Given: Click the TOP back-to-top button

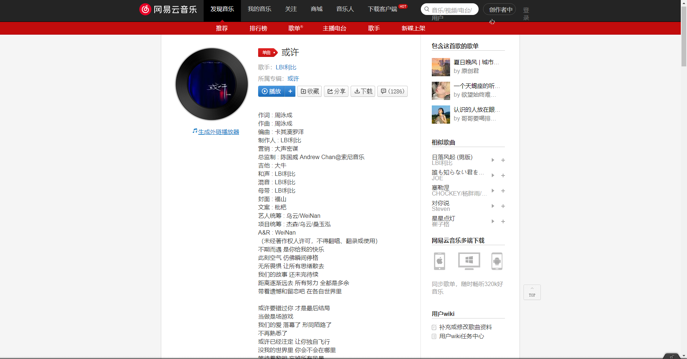Looking at the screenshot, I should pyautogui.click(x=532, y=292).
